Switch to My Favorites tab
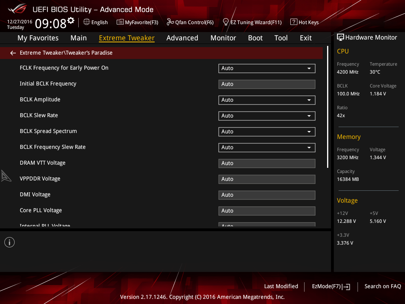The image size is (405, 304). pyautogui.click(x=38, y=38)
